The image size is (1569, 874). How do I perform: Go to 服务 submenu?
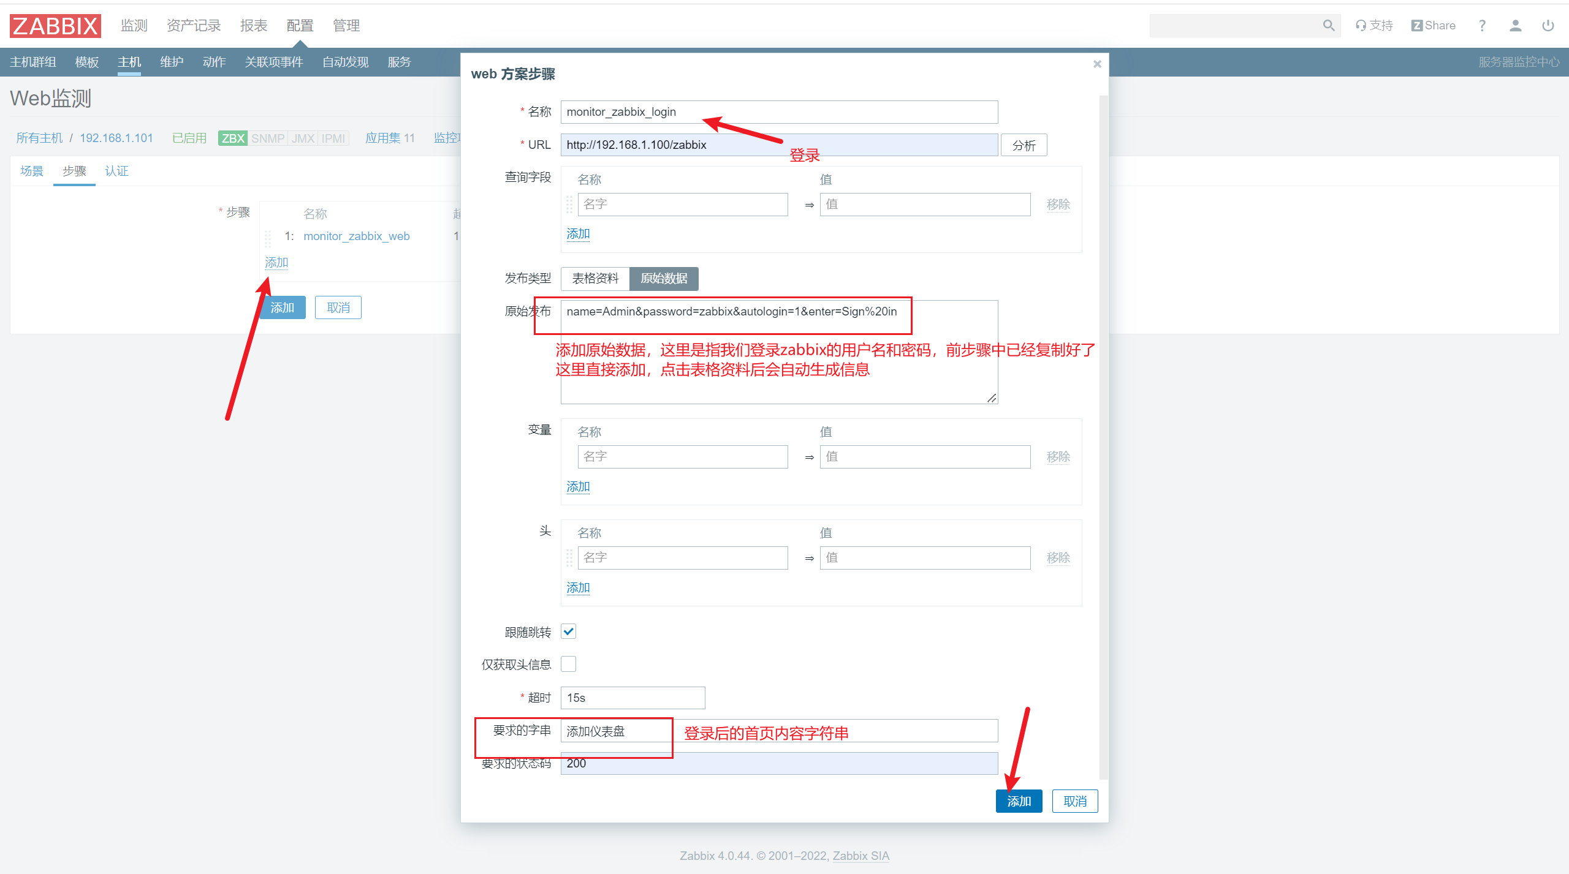399,62
